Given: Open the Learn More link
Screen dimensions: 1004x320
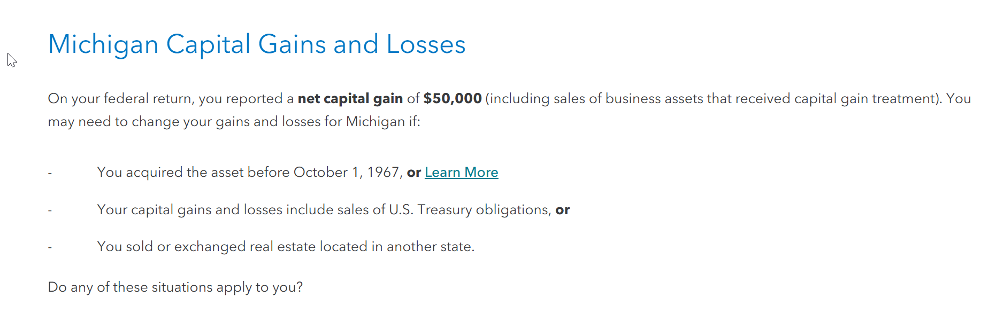Looking at the screenshot, I should tap(461, 173).
